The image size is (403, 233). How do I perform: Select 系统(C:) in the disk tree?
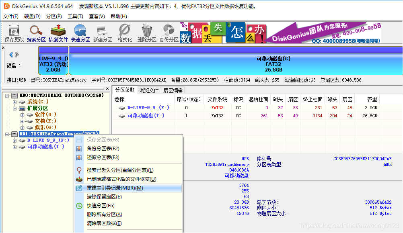coord(38,102)
